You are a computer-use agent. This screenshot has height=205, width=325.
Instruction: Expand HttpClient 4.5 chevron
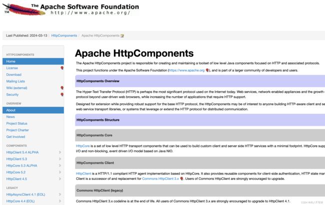pyautogui.click(x=59, y=179)
